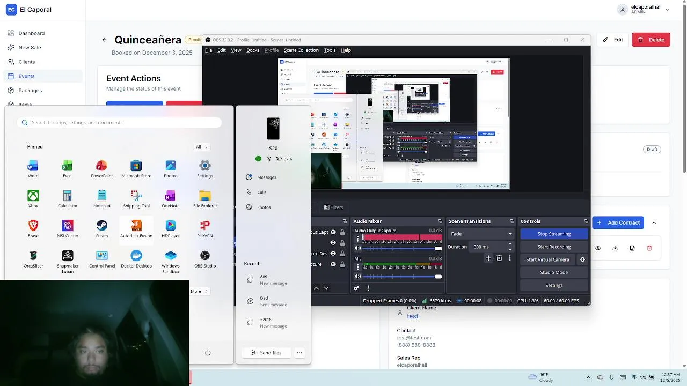
Task: Click Start Recording in OBS
Action: coord(554,247)
